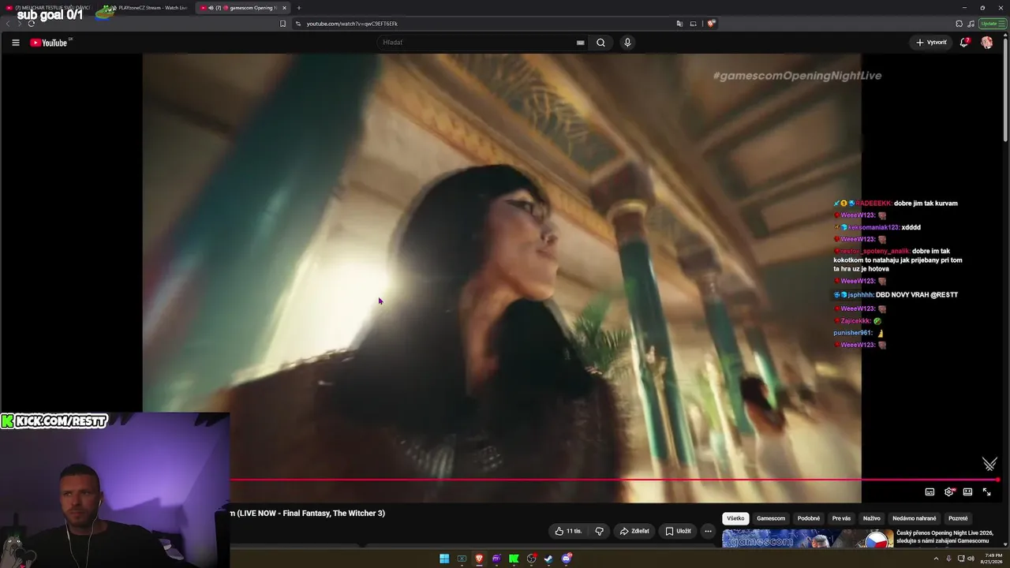
Task: Select the Všetko filter chip
Action: pyautogui.click(x=735, y=518)
